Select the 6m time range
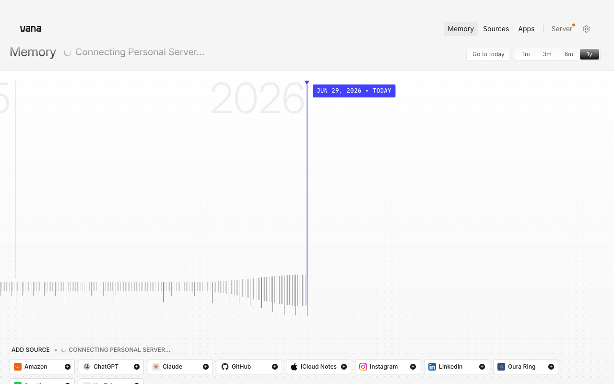The height and width of the screenshot is (384, 614). click(568, 54)
